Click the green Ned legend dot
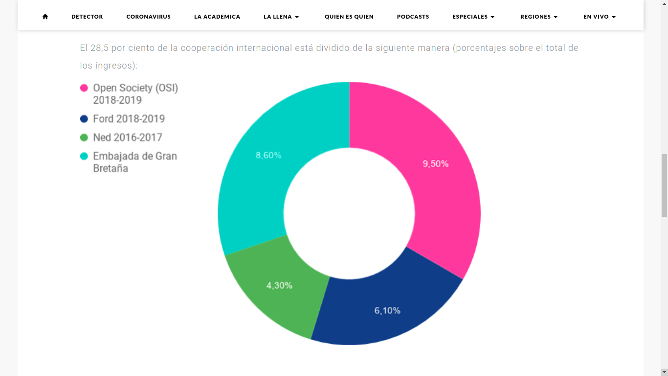Viewport: 668px width, 376px height. pos(84,138)
